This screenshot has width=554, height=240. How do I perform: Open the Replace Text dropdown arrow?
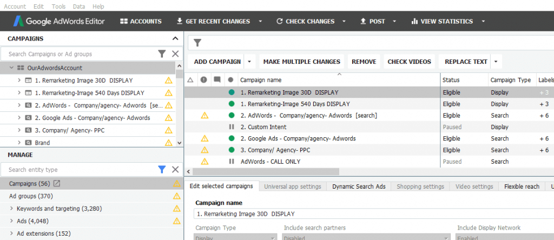(496, 62)
